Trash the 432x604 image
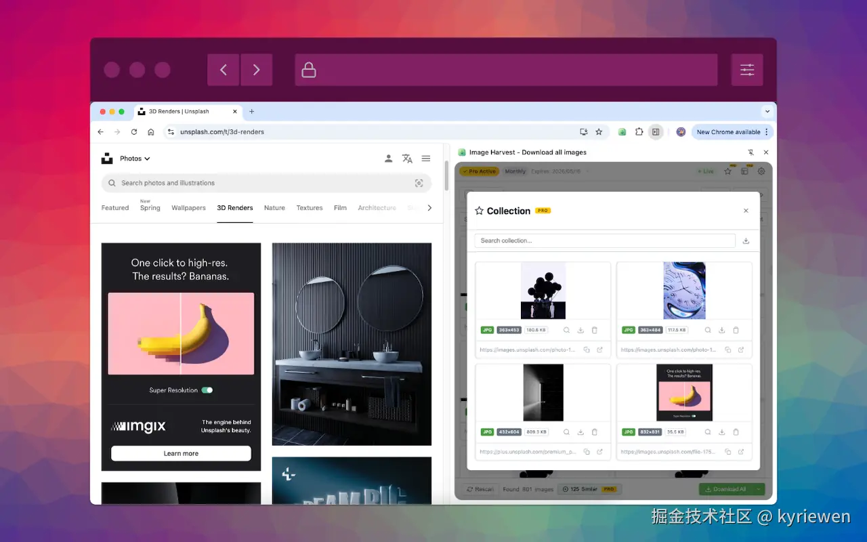The height and width of the screenshot is (542, 867). point(594,432)
